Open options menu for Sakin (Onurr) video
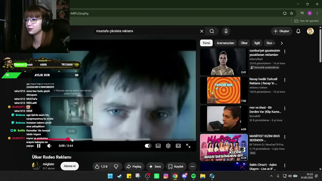 [285, 165]
